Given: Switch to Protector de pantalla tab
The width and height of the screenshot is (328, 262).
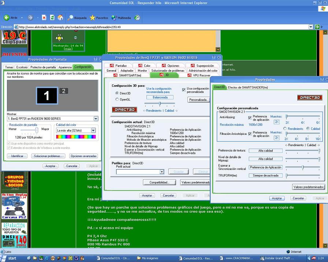Looking at the screenshot, I should point(43,67).
